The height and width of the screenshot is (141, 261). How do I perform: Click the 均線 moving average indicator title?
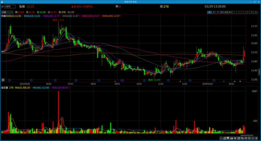click(4, 16)
